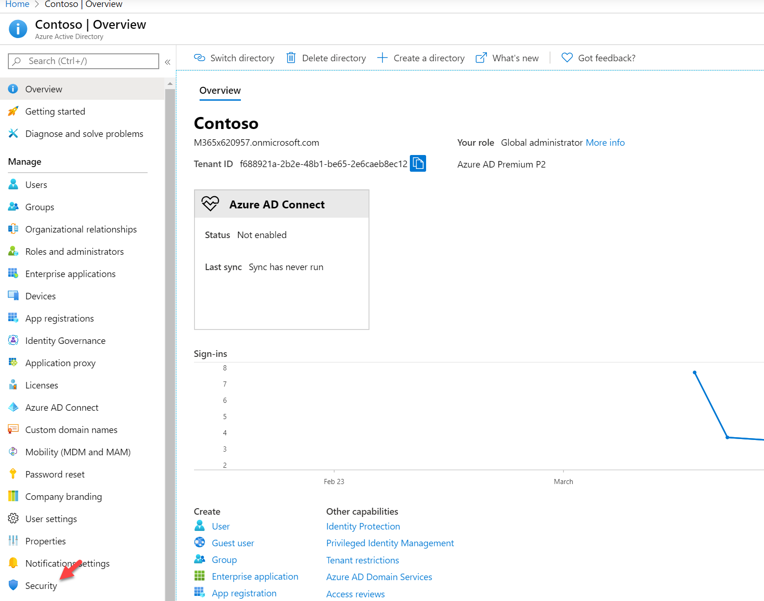Click the Switch directory icon
764x601 pixels.
point(200,58)
